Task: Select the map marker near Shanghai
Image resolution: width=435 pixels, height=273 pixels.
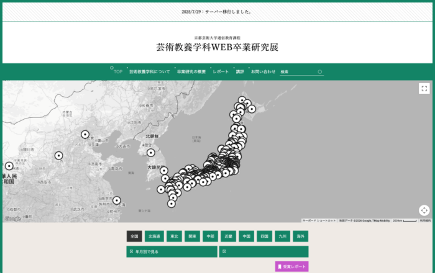Action: pos(117,200)
